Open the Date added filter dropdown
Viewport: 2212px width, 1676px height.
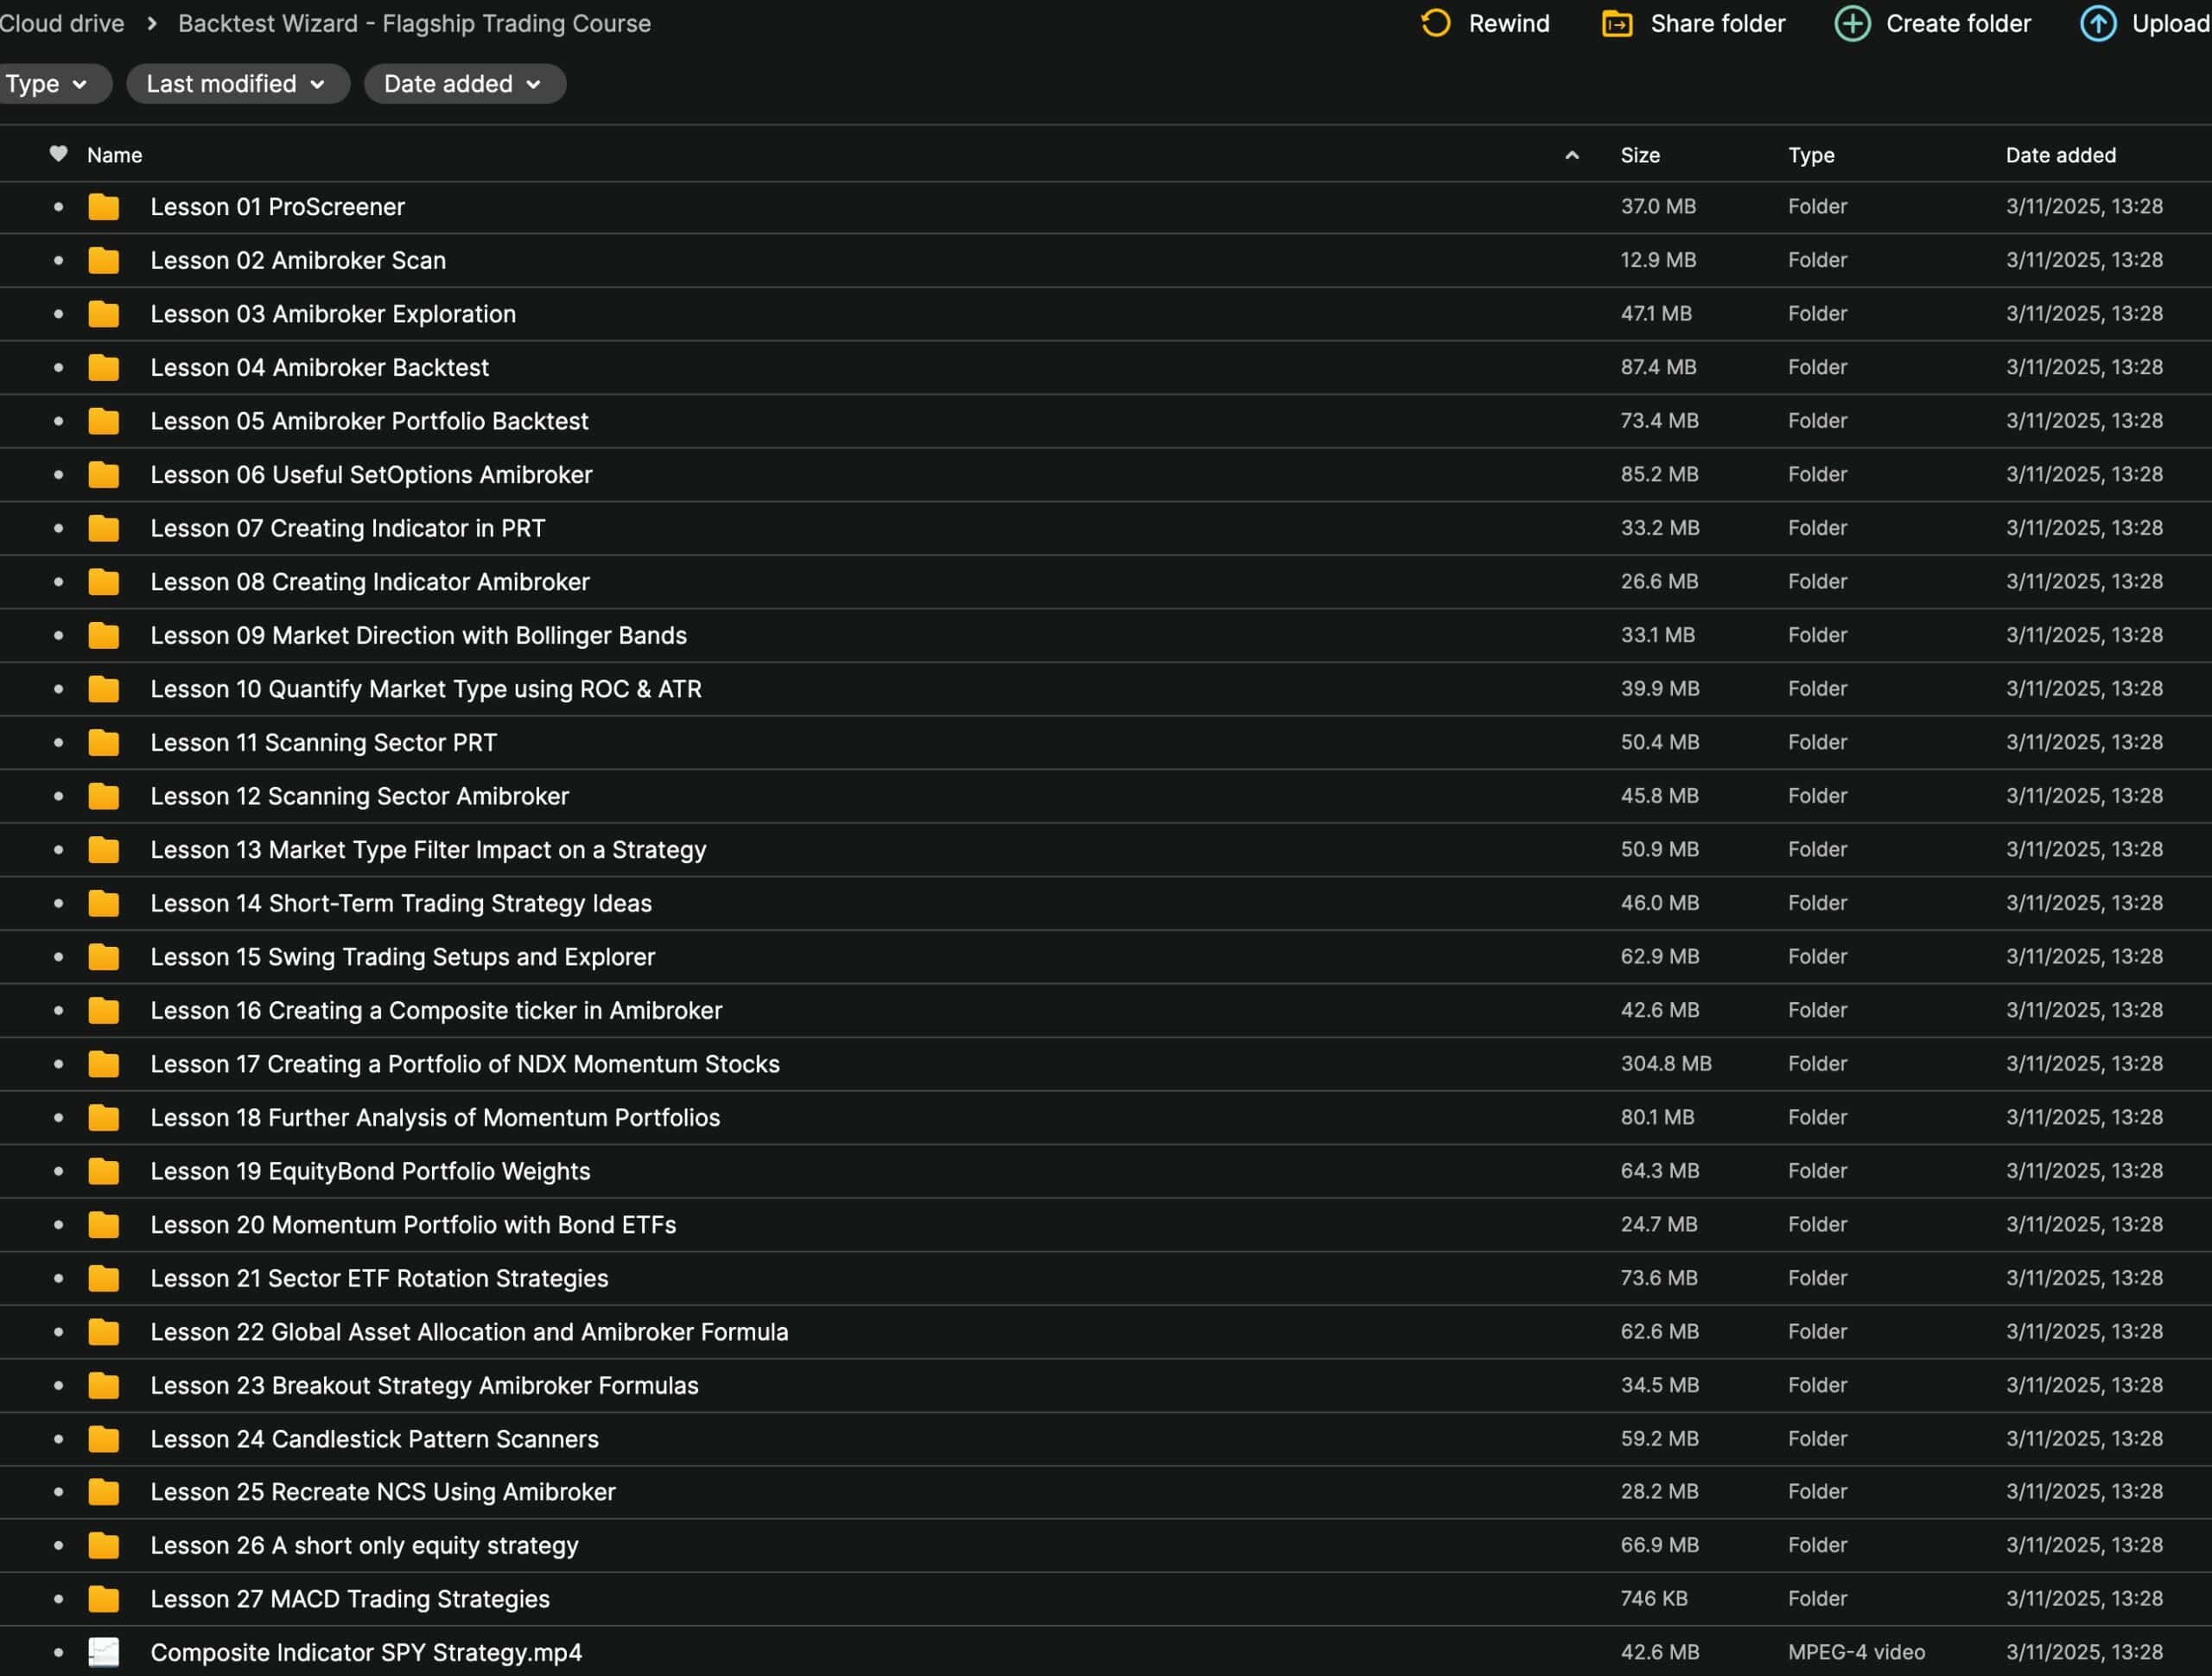click(463, 84)
